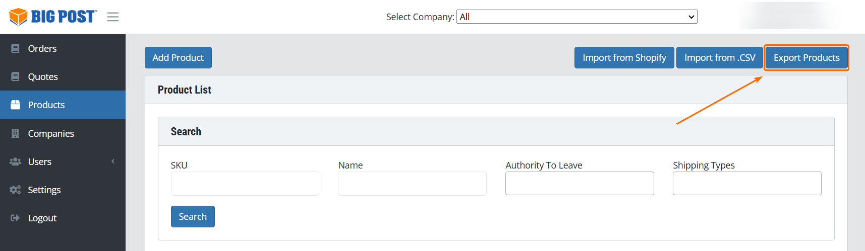Click Import from Shopify

tap(624, 58)
